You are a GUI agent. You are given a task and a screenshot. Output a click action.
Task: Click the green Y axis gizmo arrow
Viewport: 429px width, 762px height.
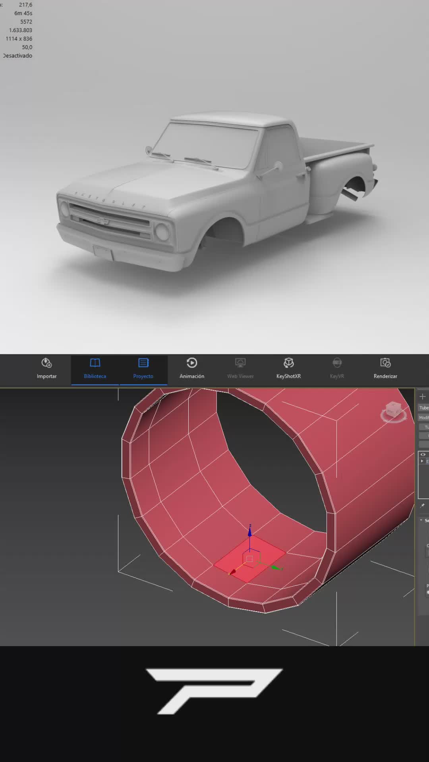pos(276,568)
